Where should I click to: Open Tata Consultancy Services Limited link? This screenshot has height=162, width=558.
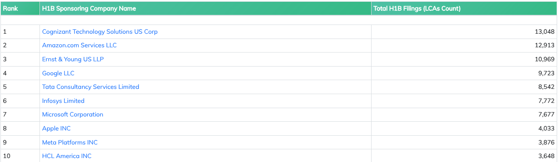click(90, 87)
